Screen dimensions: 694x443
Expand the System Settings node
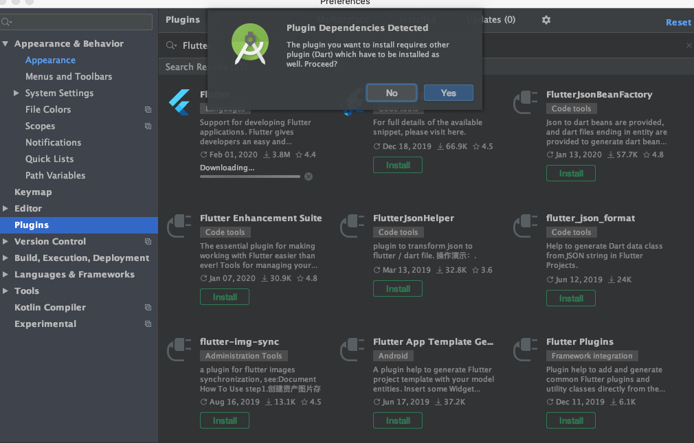click(16, 93)
